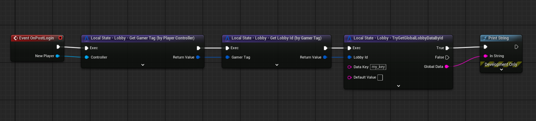Click the False exec output pin

447,57
